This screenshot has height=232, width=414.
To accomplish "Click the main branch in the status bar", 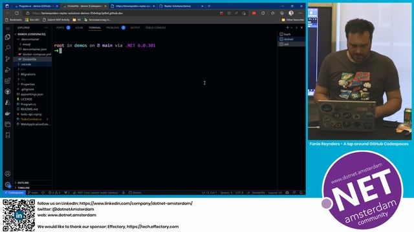I will click(x=33, y=193).
